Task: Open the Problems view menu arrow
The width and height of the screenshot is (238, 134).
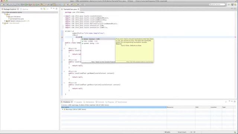Action: 229,101
